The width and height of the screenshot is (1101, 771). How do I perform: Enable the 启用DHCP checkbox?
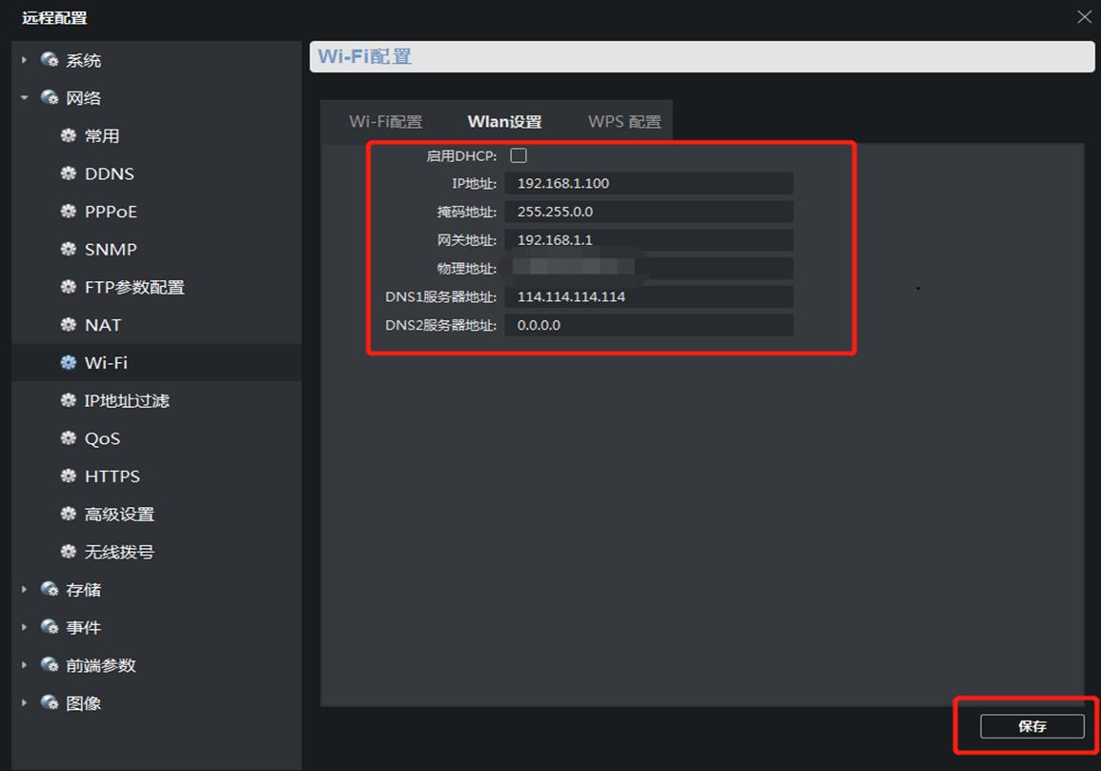(518, 154)
